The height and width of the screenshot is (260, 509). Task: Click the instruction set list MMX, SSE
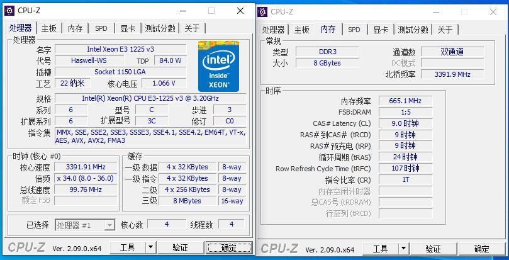coord(150,136)
